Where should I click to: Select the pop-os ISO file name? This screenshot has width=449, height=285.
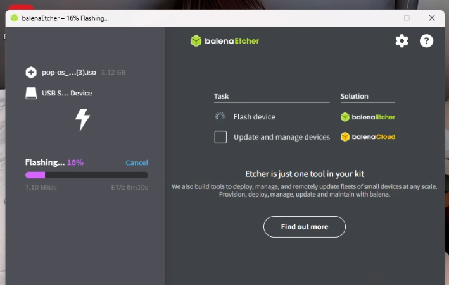coord(68,73)
